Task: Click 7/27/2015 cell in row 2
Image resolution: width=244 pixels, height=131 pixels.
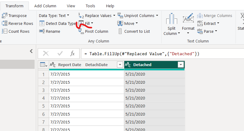Action: (x=87, y=82)
